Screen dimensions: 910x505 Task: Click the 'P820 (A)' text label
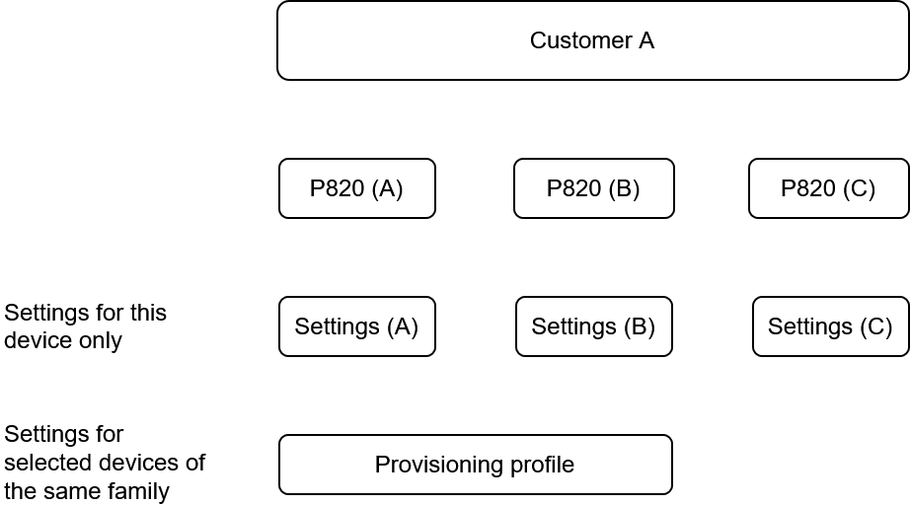coord(355,188)
